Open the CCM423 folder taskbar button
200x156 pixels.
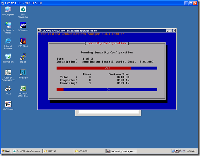tap(90, 151)
